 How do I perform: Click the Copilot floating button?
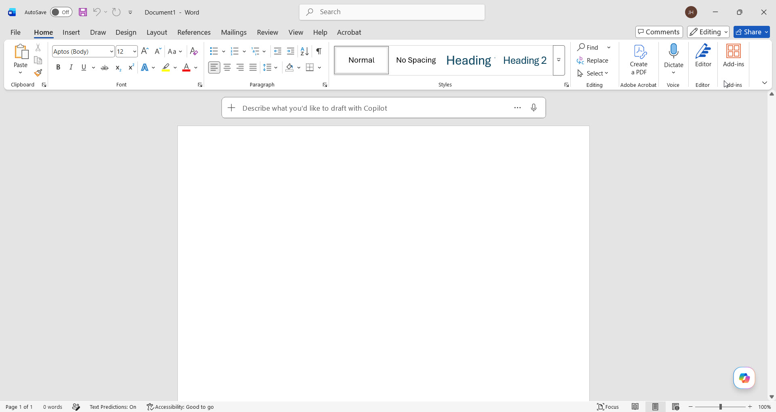point(744,378)
